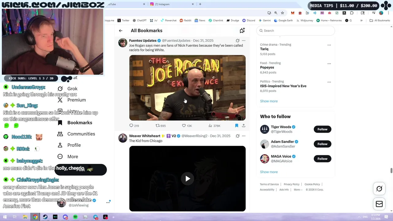Like the Joe Rogan post
Screen dimensions: 393x221
coord(187,126)
